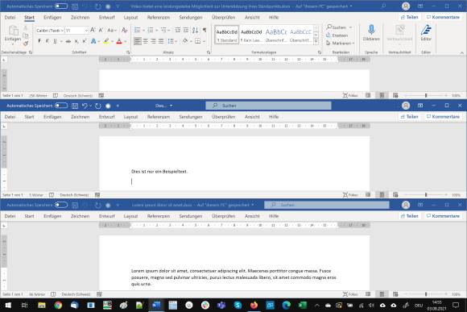The height and width of the screenshot is (312, 467).
Task: Center text using the ribbon alignment icon
Action: pos(146,41)
